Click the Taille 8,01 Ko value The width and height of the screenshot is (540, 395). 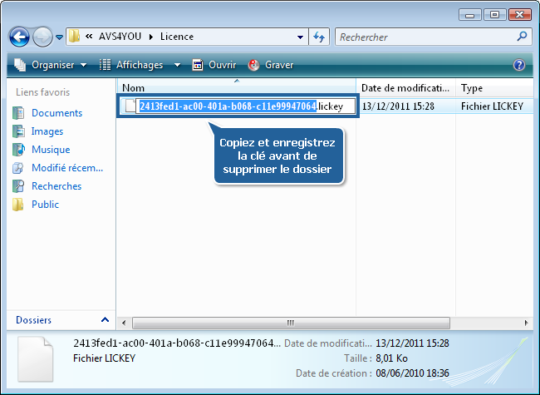pyautogui.click(x=391, y=358)
